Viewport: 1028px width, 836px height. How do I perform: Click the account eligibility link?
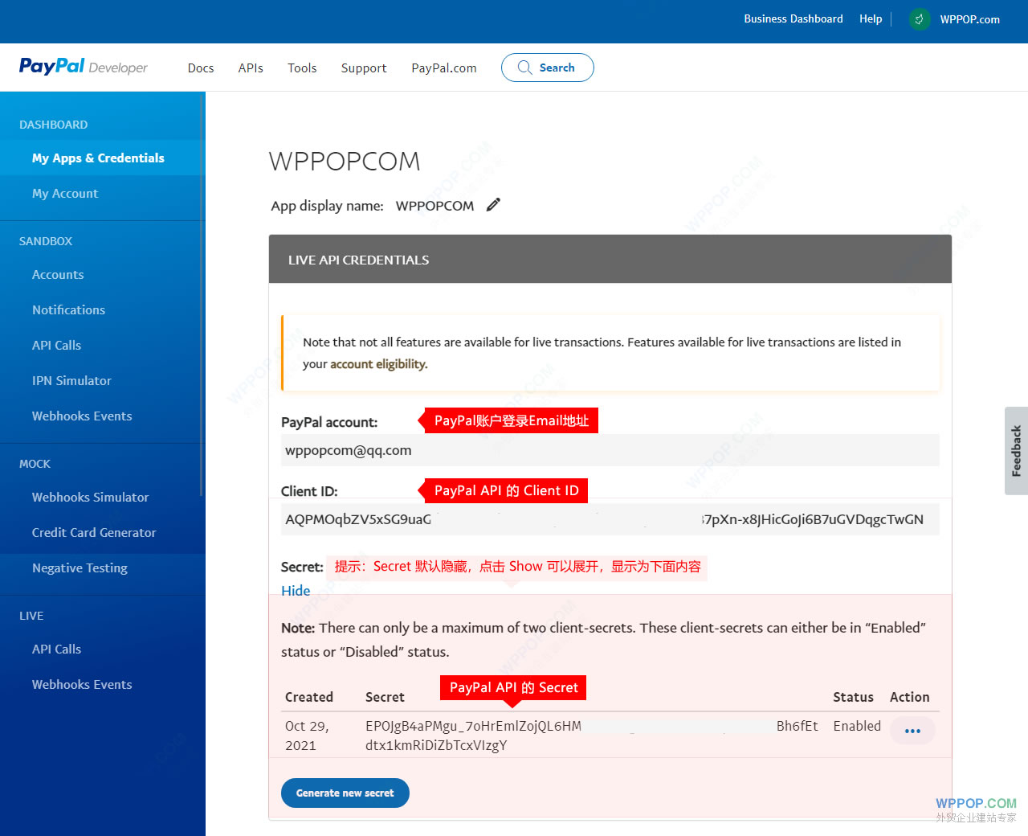[378, 364]
